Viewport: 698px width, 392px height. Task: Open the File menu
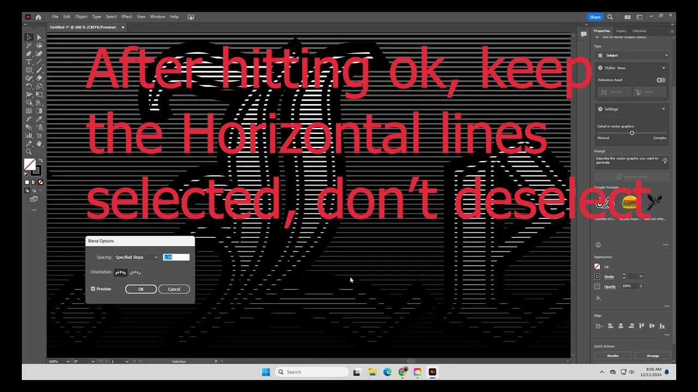click(55, 17)
